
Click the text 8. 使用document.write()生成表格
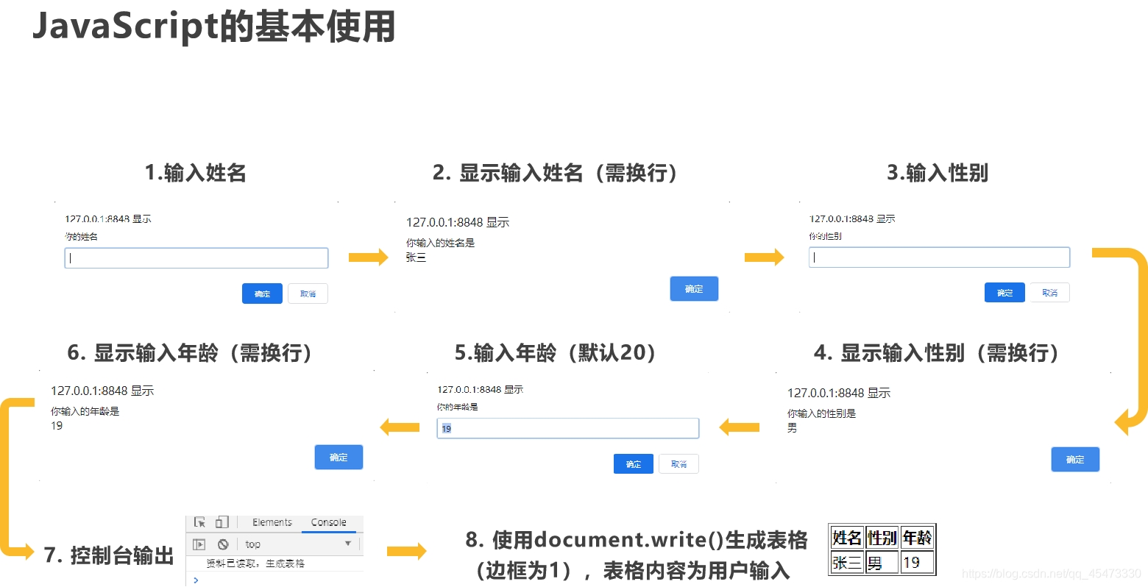[x=637, y=540]
